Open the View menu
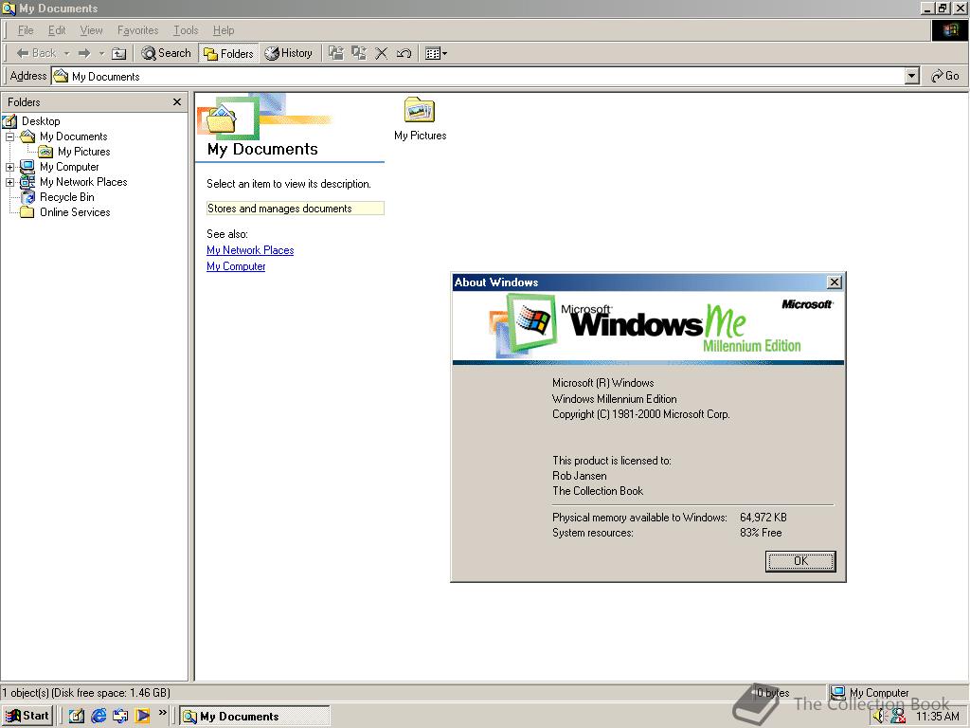 pyautogui.click(x=91, y=30)
